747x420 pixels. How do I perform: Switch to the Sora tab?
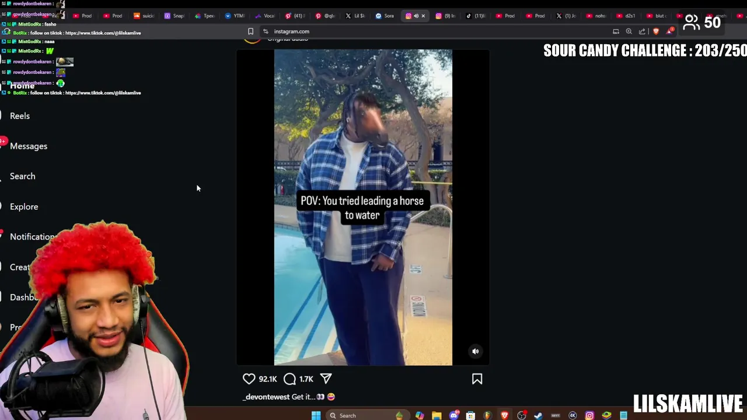[386, 16]
